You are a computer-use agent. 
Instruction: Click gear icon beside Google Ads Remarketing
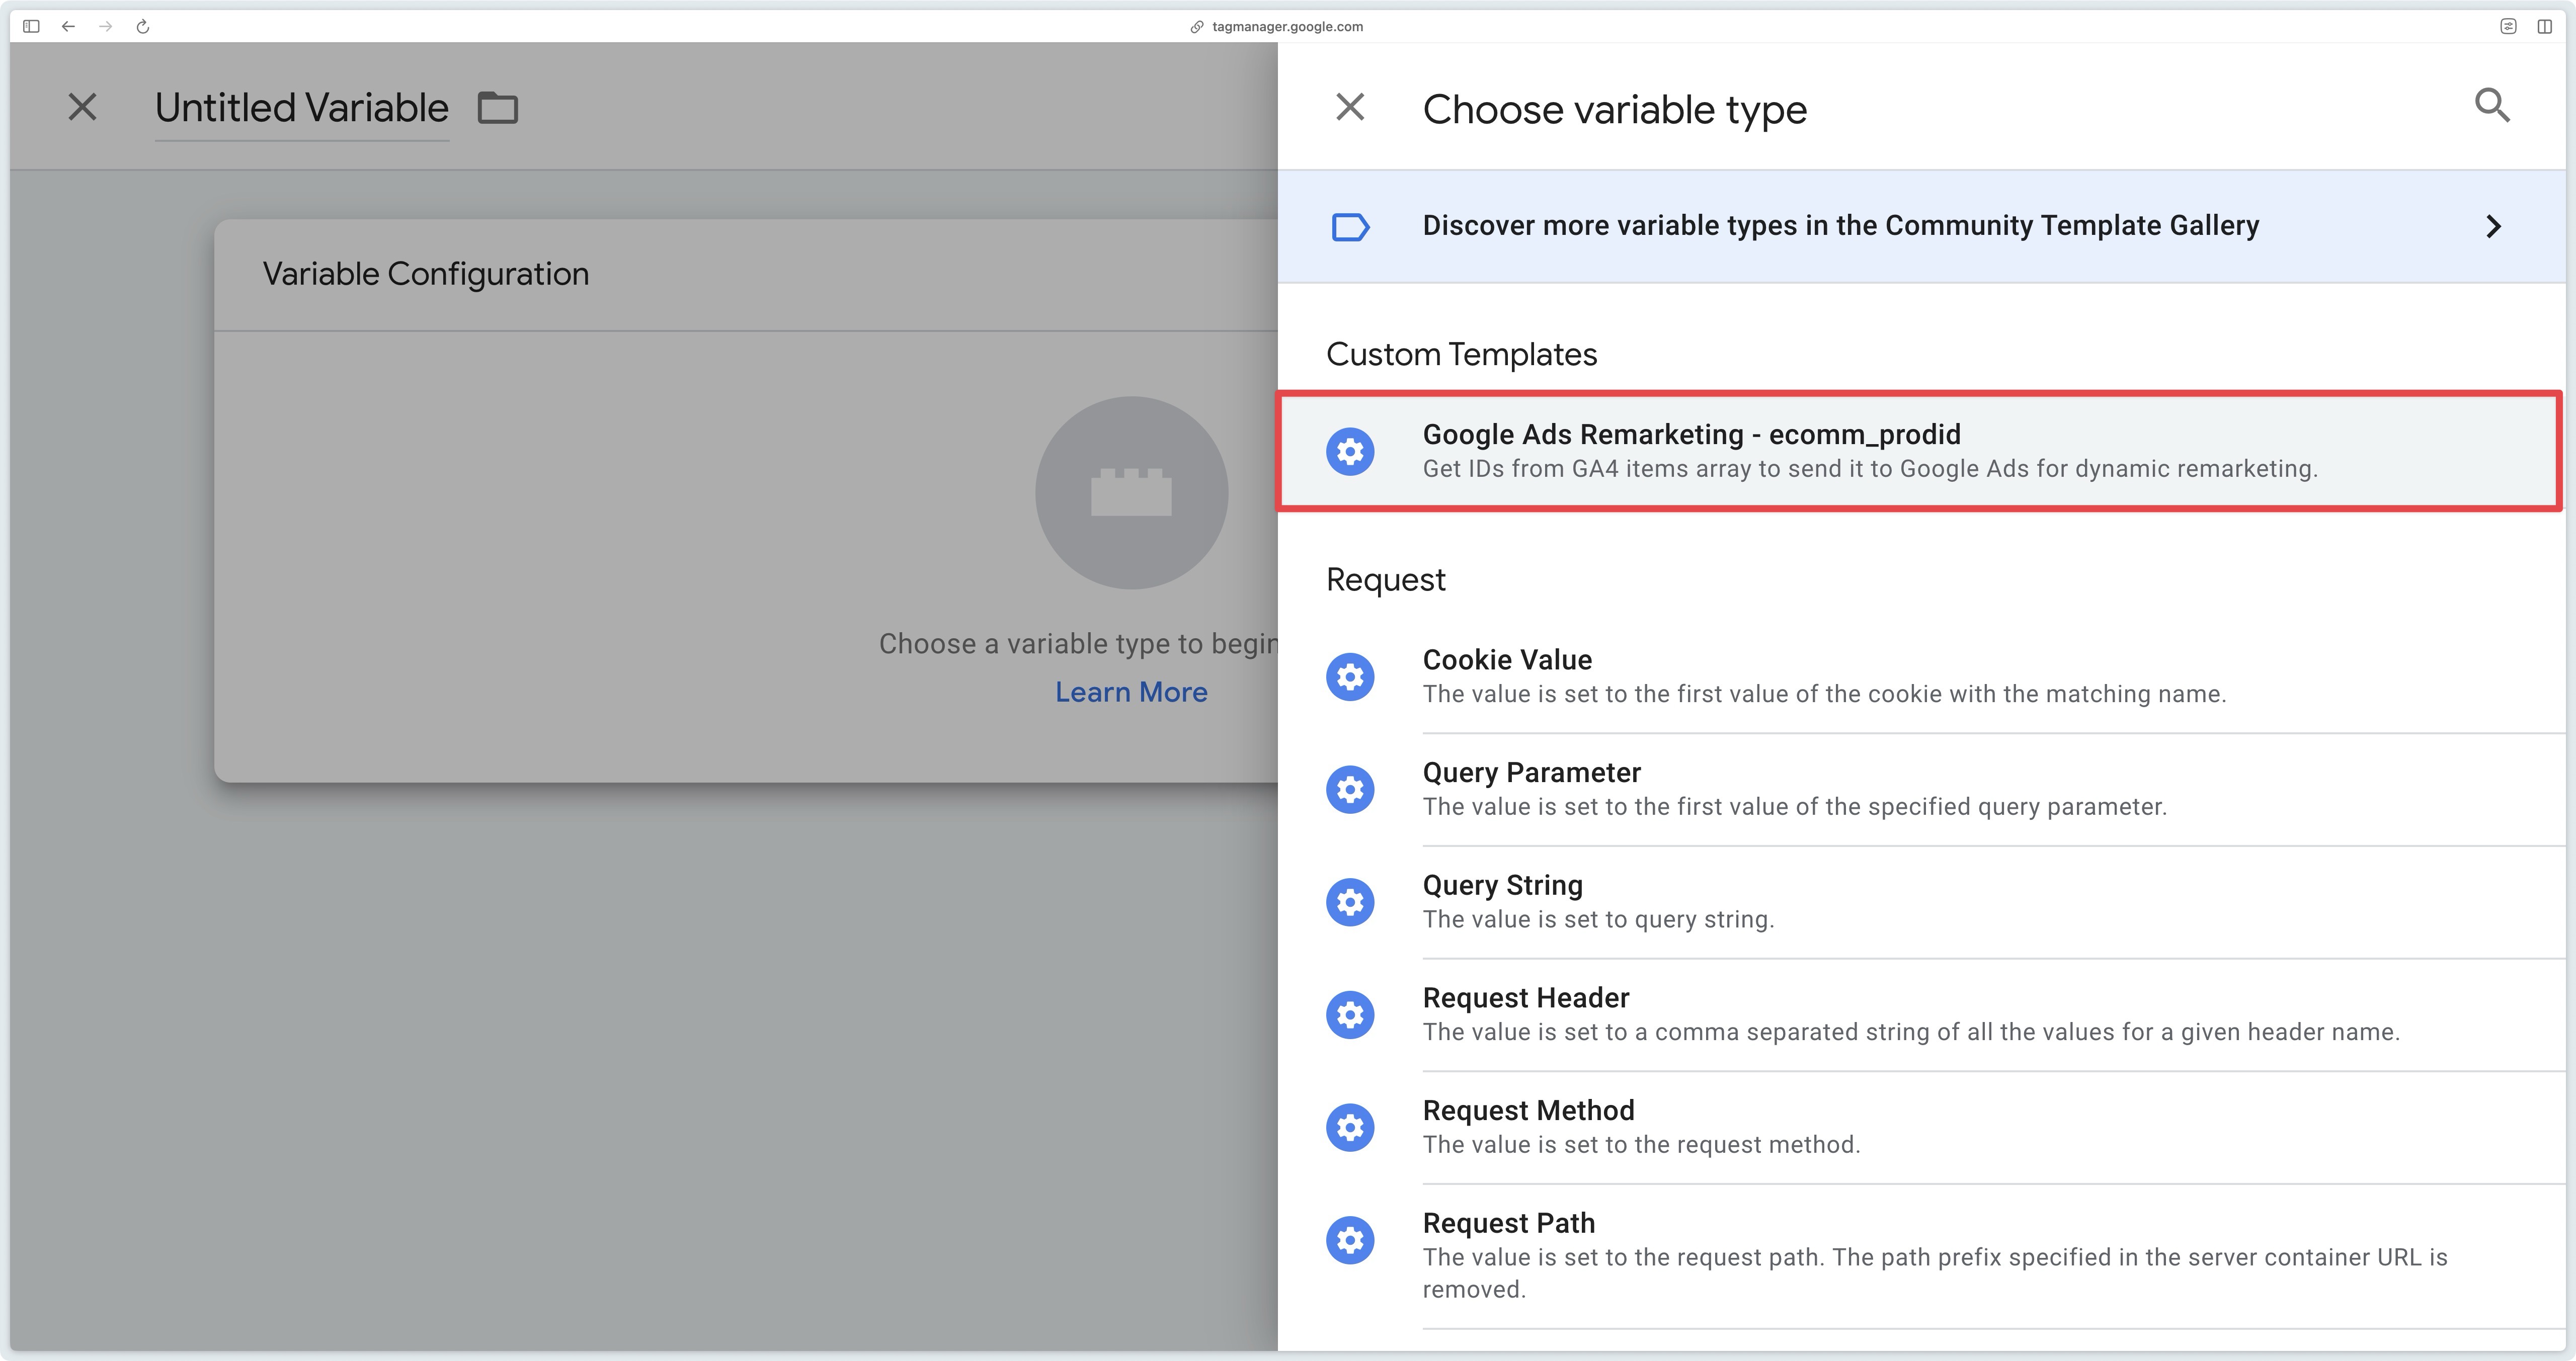click(1350, 451)
